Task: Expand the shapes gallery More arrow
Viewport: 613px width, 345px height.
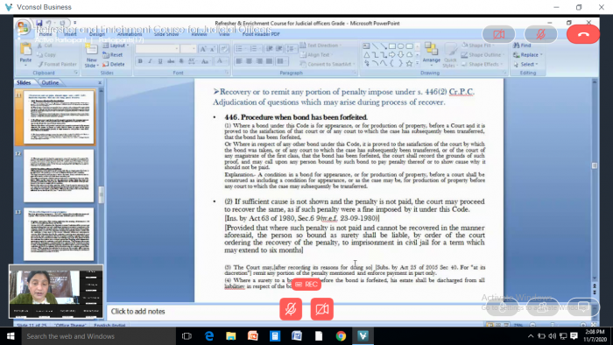Action: pyautogui.click(x=417, y=63)
